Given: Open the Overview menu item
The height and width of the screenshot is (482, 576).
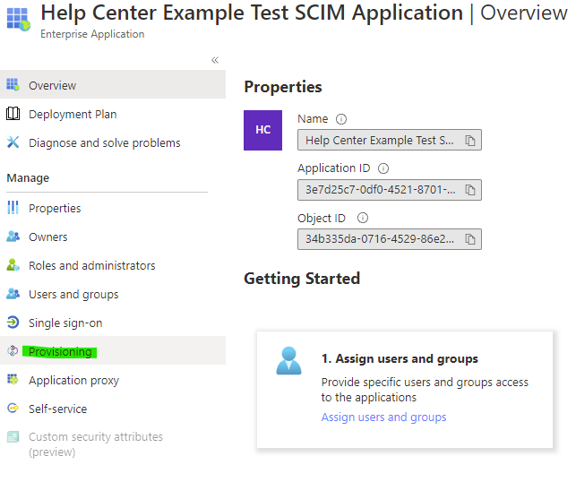Looking at the screenshot, I should [x=52, y=86].
